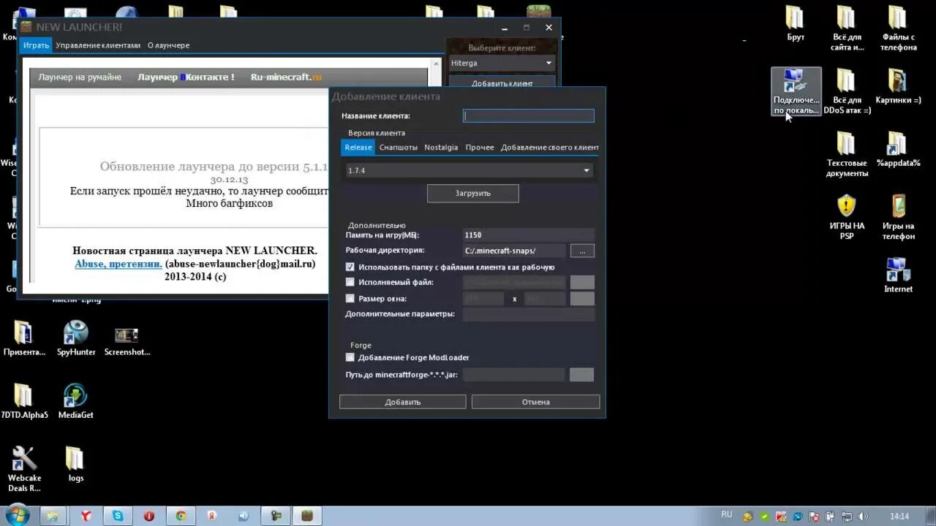This screenshot has height=526, width=936.
Task: Enable the Исполняемый файл checkbox
Action: pyautogui.click(x=350, y=282)
